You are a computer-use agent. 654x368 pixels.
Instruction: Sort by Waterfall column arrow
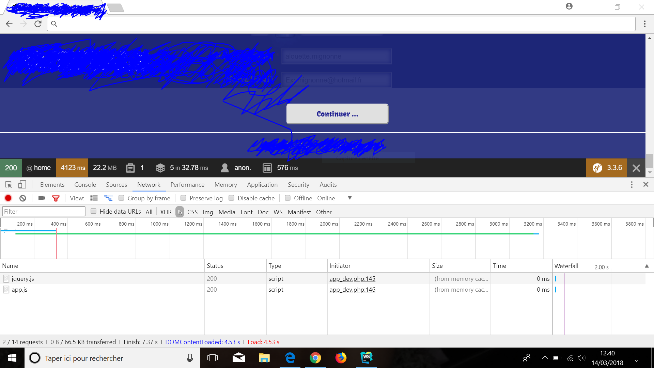tap(647, 266)
